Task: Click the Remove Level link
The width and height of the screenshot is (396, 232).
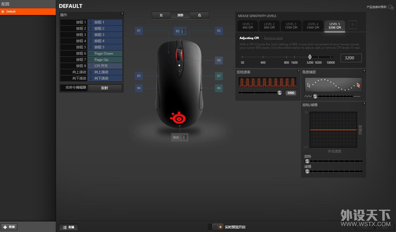Action: [x=273, y=38]
